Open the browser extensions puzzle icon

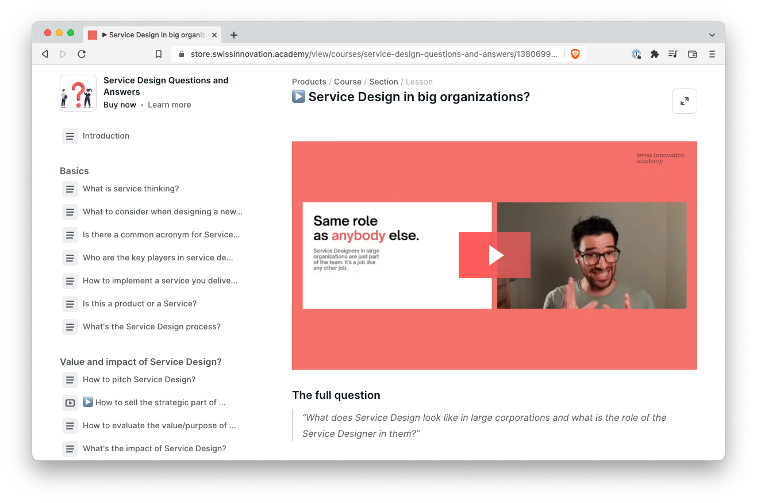[654, 54]
